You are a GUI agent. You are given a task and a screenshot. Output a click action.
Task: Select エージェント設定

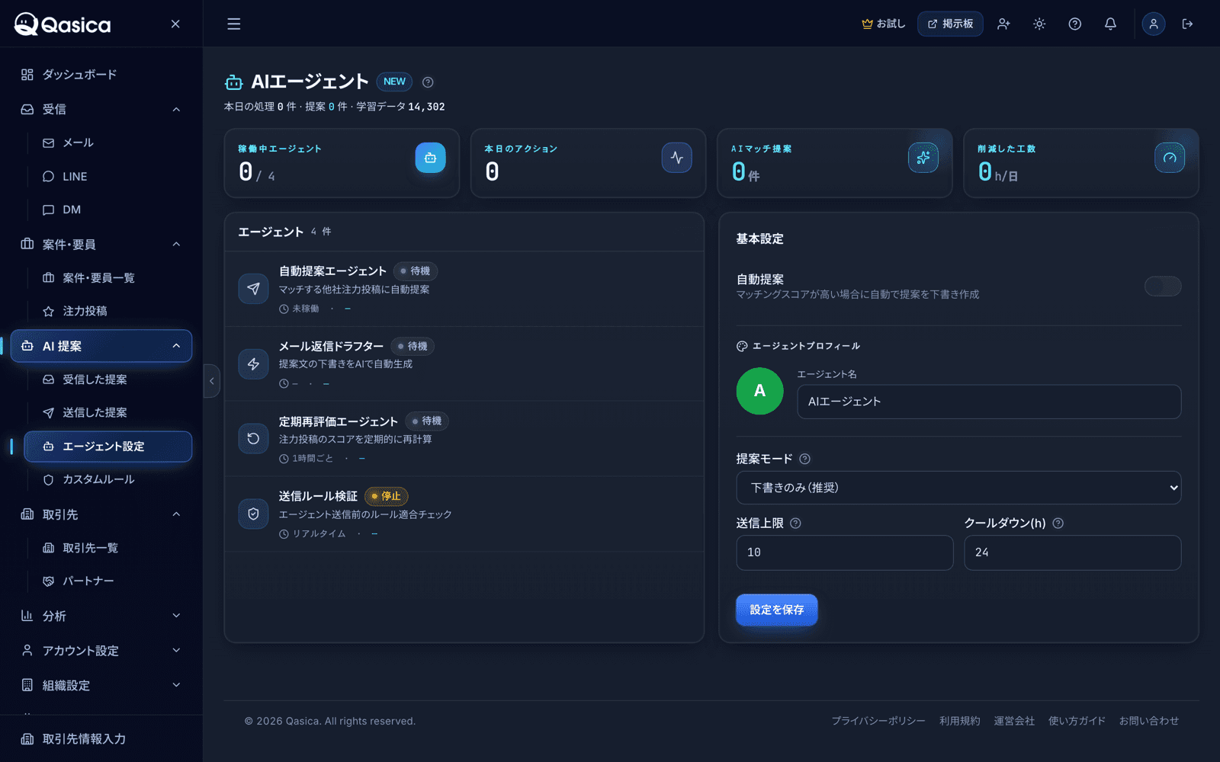(108, 447)
